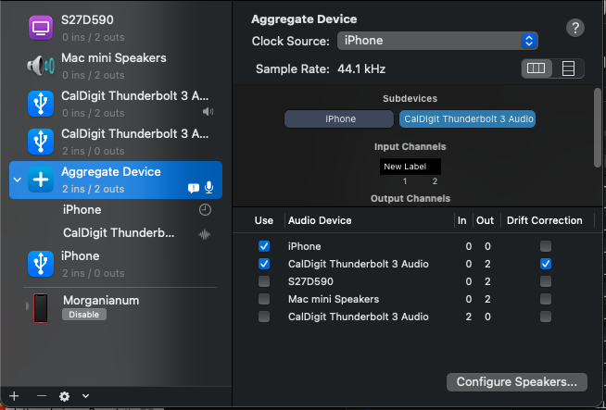Click the channel panel vertical scrollbar
Screen dimensions: 606x410
[598, 128]
